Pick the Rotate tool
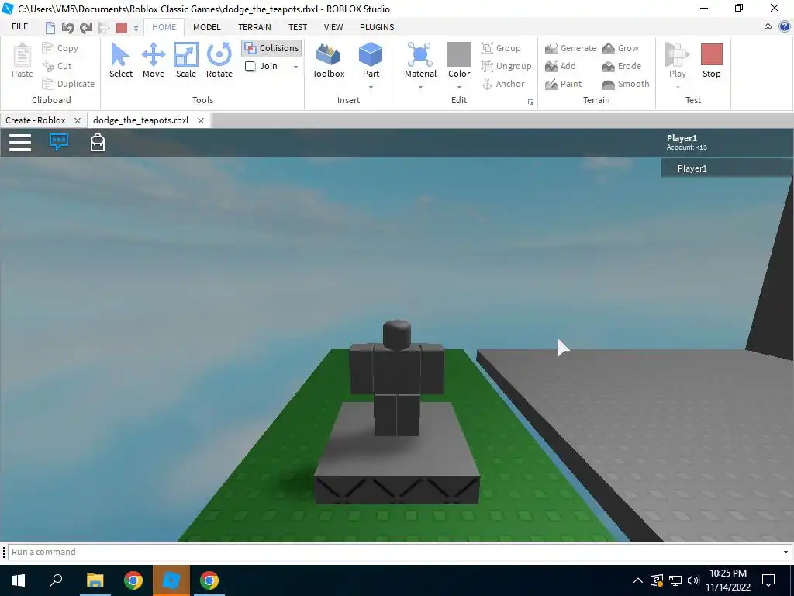Viewport: 794px width, 596px height. (219, 61)
